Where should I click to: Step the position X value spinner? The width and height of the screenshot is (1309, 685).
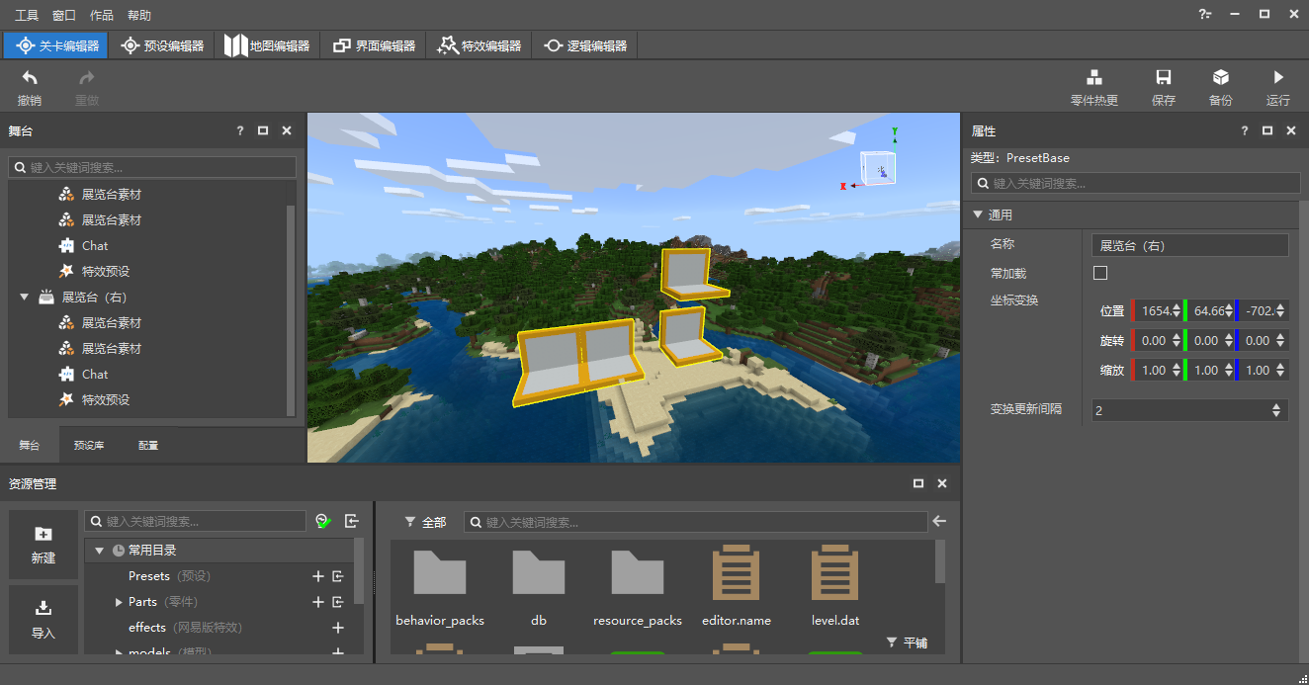pos(1177,310)
